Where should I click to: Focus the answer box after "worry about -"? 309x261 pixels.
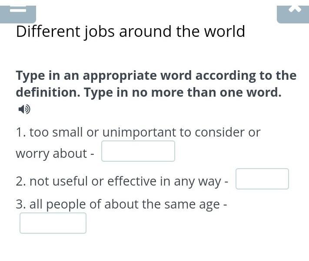138,151
